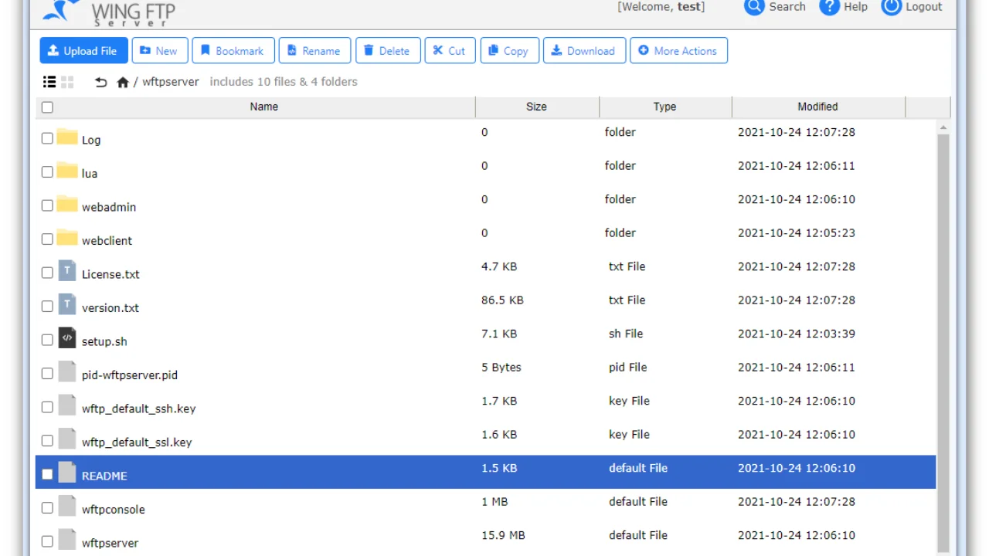989x556 pixels.
Task: Click the License.txt text file icon
Action: tap(67, 270)
